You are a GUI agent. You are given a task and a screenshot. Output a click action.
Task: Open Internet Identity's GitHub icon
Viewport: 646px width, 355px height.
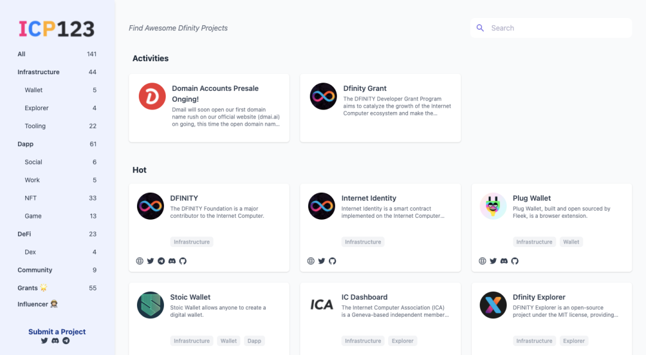333,261
